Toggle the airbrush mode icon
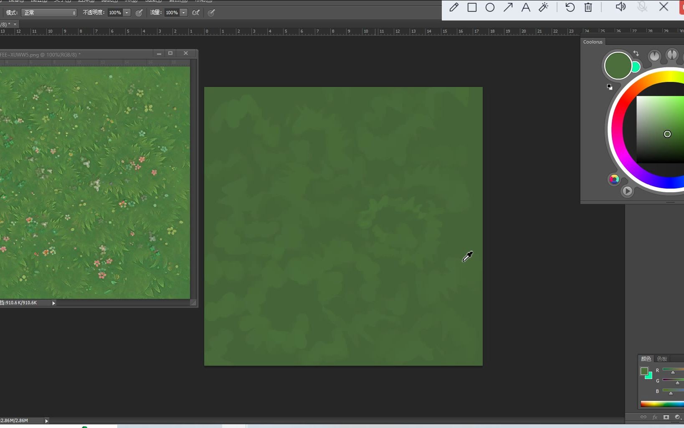 (195, 13)
